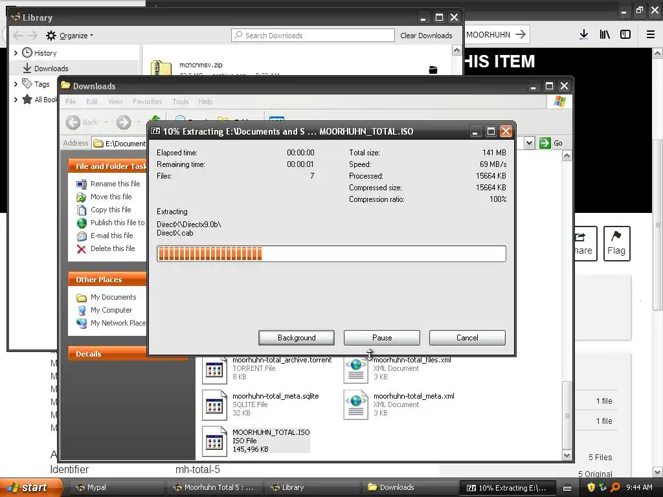Click the security shield tray icon
This screenshot has height=497, width=663.
click(x=591, y=487)
